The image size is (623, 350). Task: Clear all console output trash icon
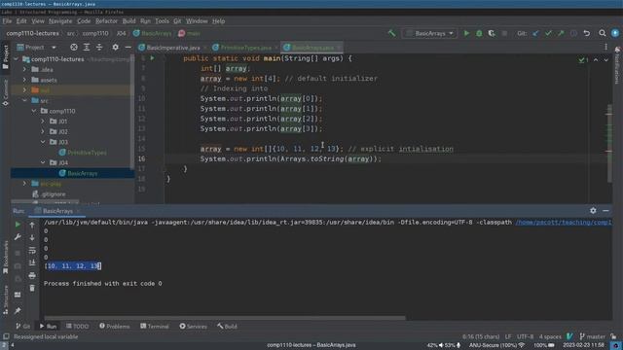[x=32, y=288]
